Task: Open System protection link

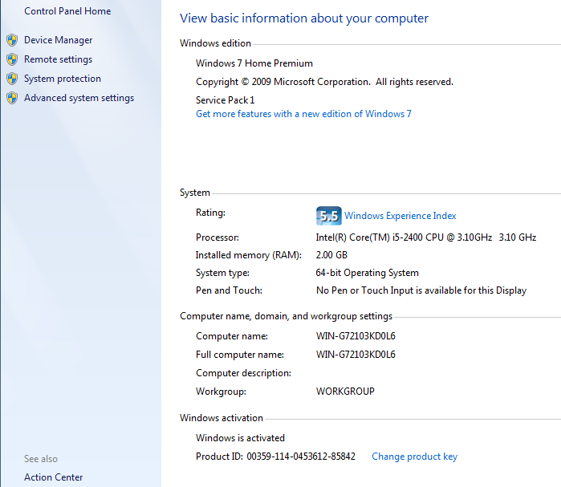Action: [63, 79]
